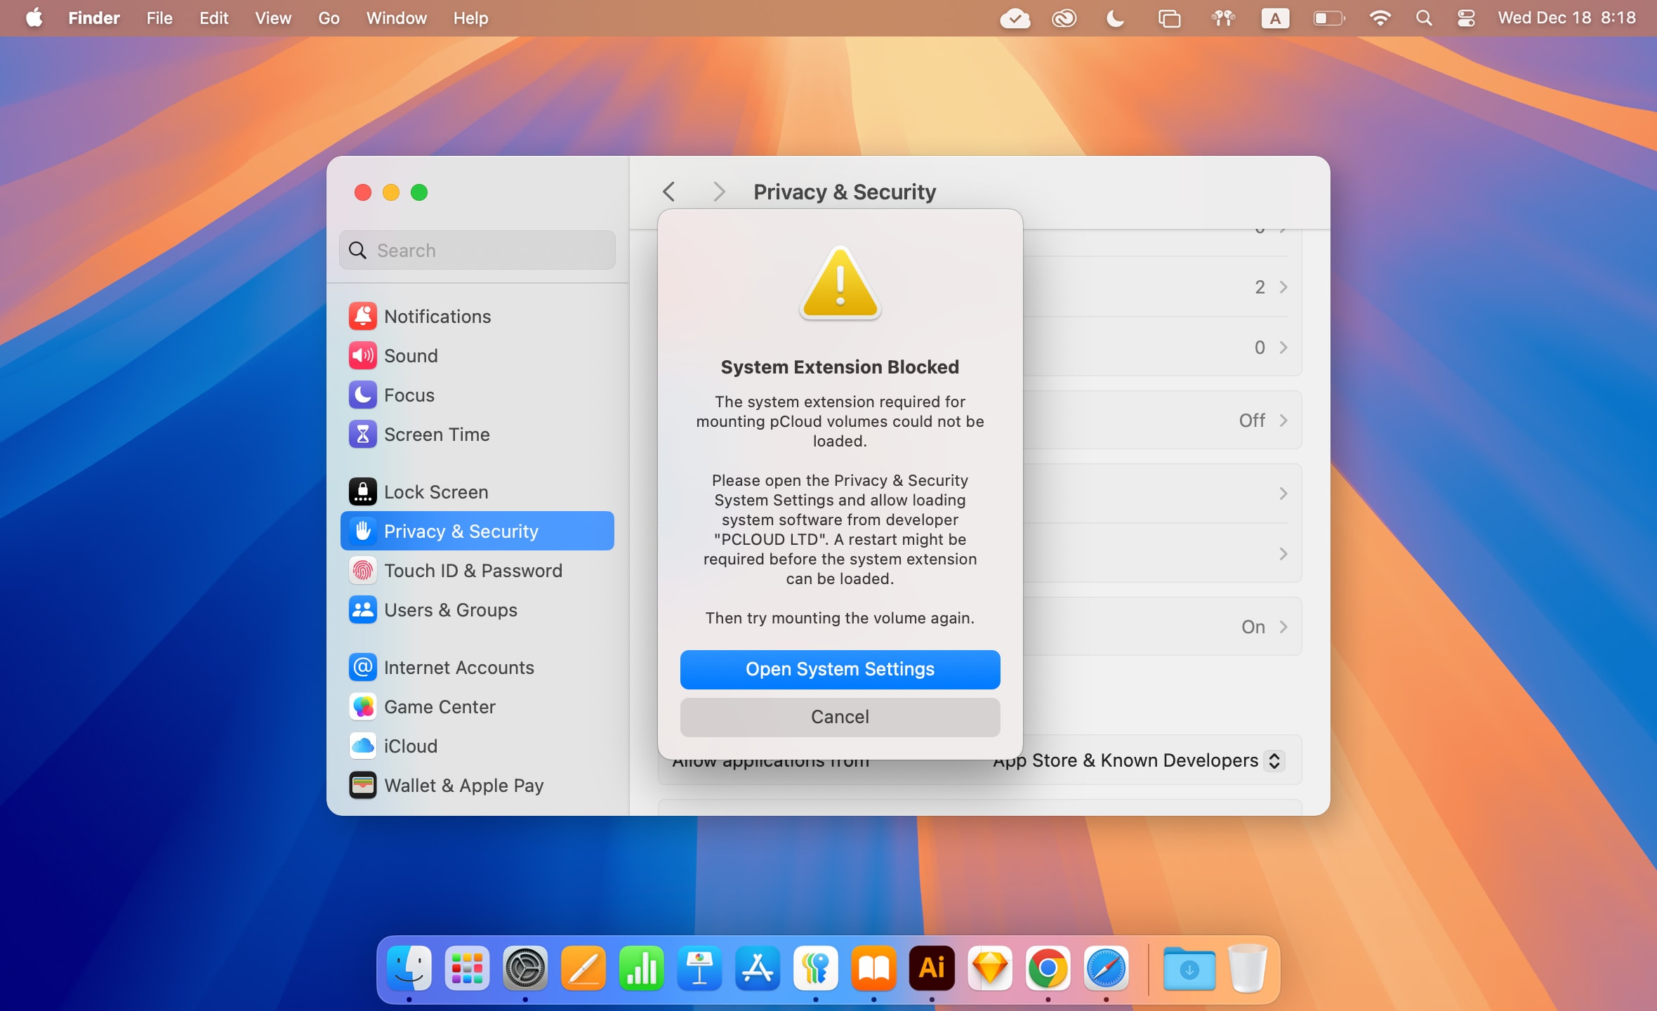Open Users & Groups settings
This screenshot has width=1657, height=1011.
450,610
